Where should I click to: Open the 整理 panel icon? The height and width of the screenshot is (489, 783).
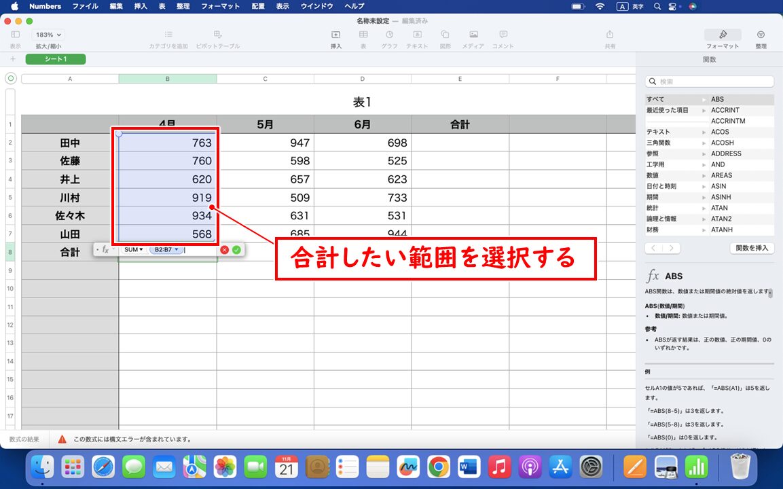click(x=761, y=37)
